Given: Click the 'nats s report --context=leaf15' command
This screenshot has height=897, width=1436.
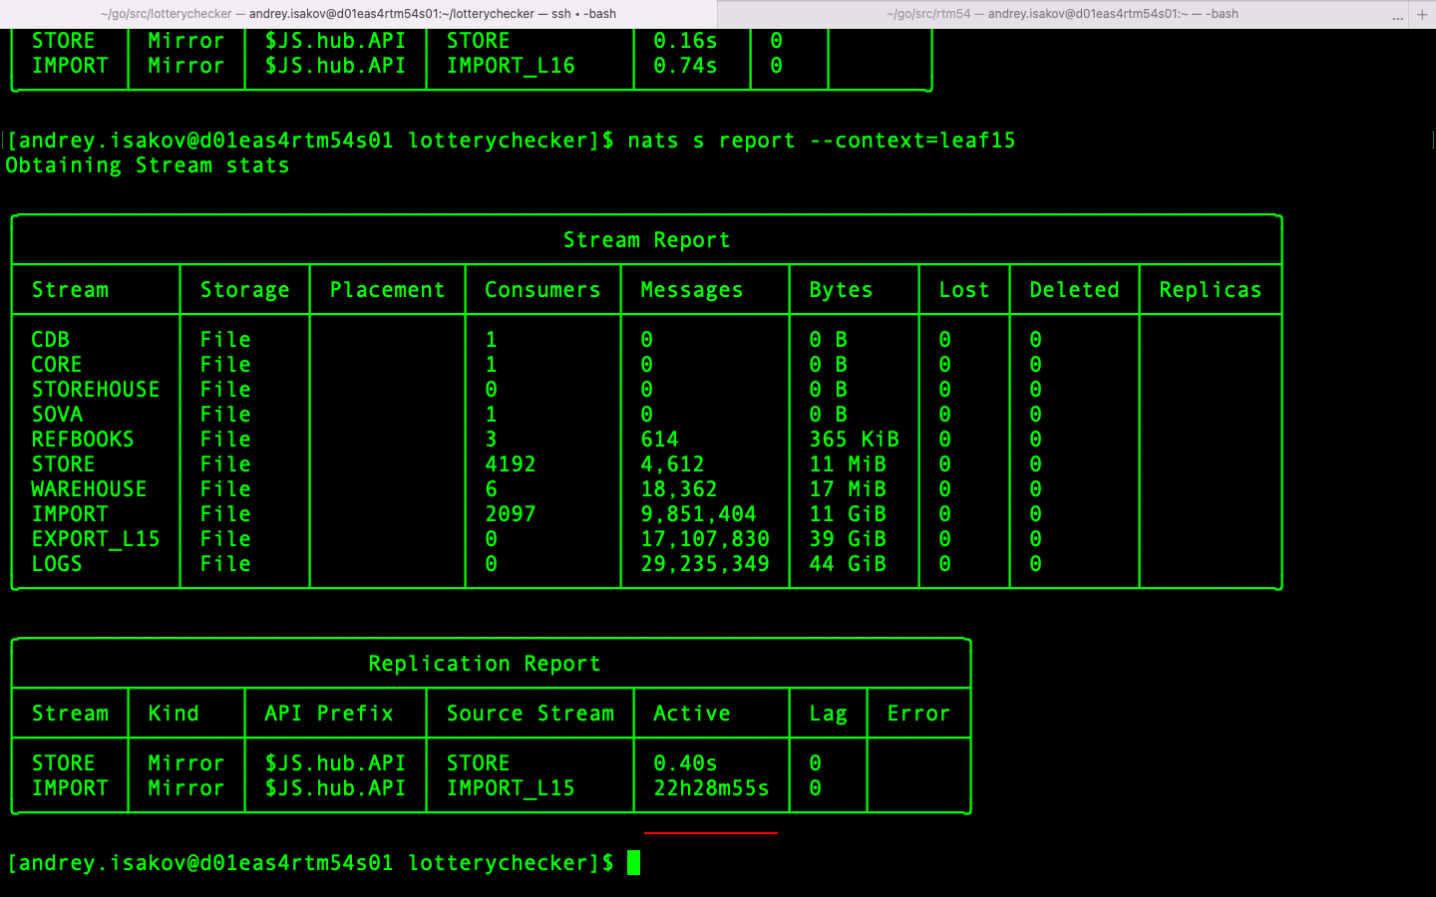Looking at the screenshot, I should [x=822, y=141].
